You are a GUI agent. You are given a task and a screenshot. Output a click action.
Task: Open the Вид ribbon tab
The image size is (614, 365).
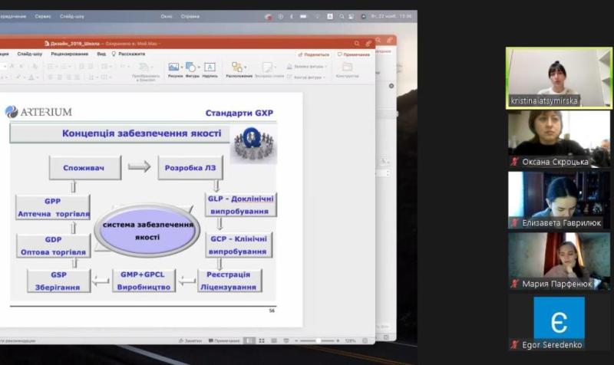coord(101,54)
